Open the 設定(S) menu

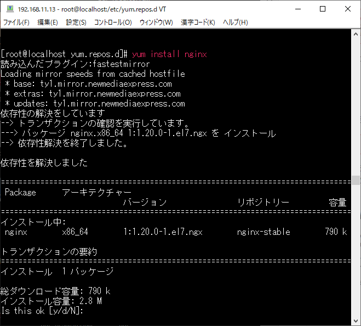coord(76,23)
